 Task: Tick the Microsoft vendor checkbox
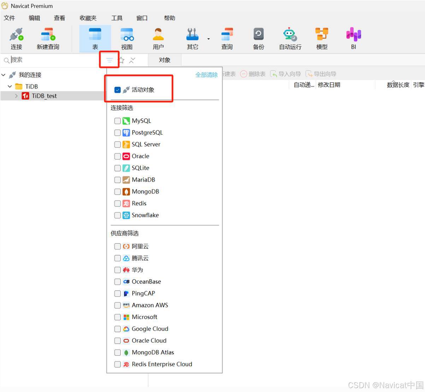[x=118, y=317]
